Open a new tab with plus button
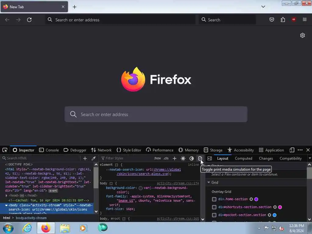 point(74,7)
